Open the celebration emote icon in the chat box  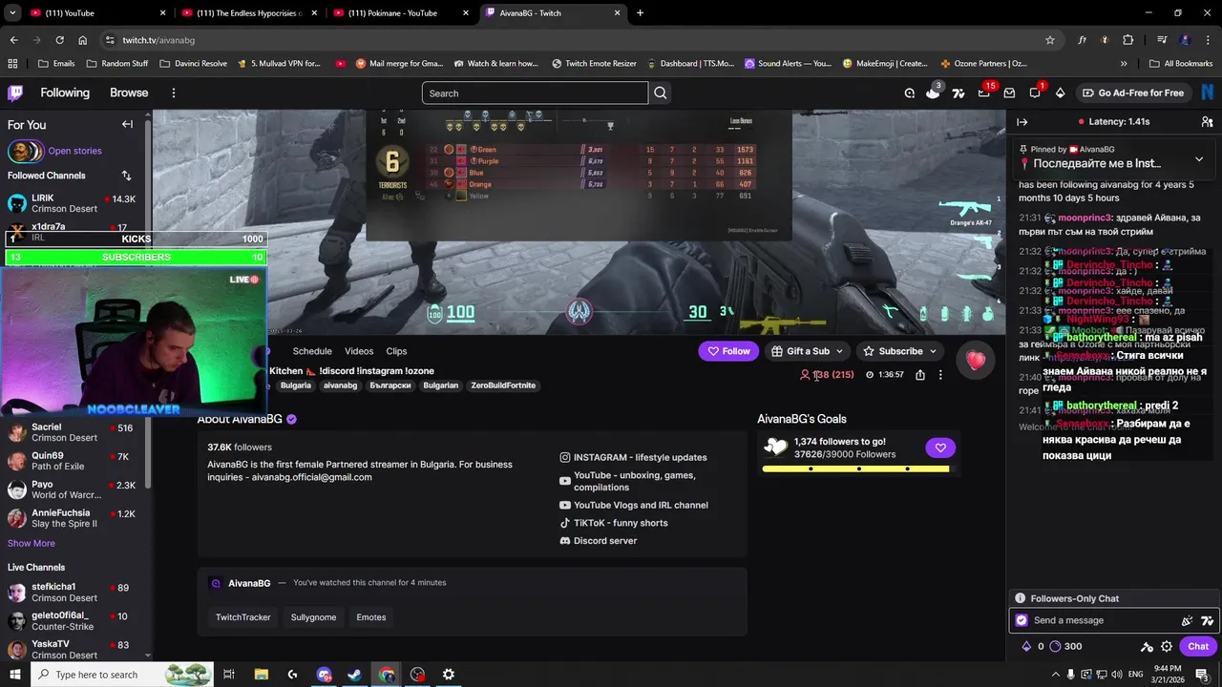pyautogui.click(x=1187, y=620)
